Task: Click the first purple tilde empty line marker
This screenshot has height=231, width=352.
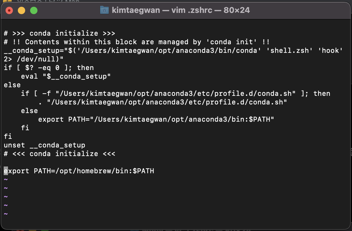Action: coord(6,180)
